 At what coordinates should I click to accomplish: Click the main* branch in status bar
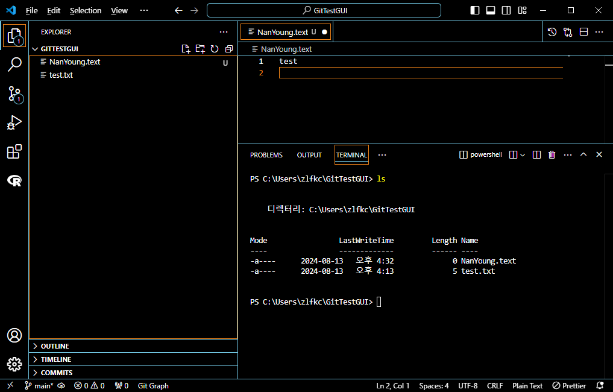point(39,386)
